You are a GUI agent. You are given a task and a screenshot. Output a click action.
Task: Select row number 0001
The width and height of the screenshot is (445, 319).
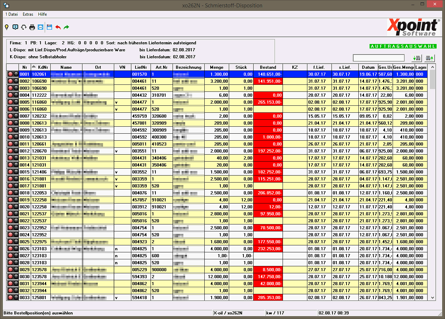pyautogui.click(x=25, y=74)
